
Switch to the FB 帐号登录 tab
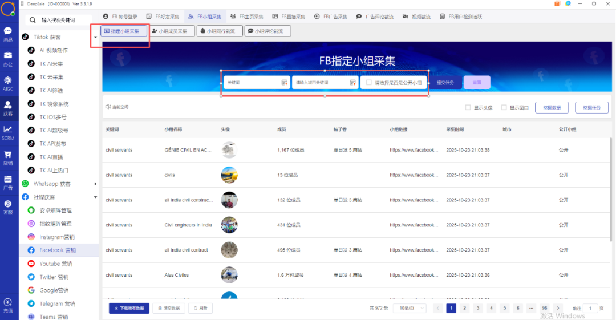point(120,17)
